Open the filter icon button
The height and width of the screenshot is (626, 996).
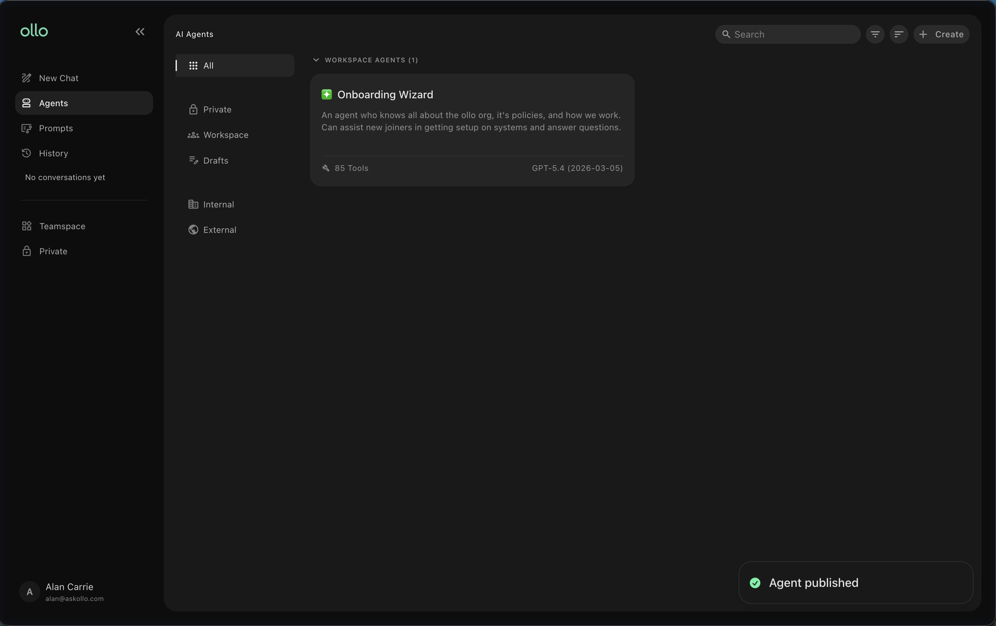click(875, 34)
